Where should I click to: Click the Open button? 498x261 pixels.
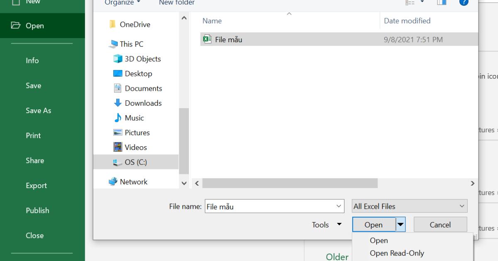[x=373, y=225]
